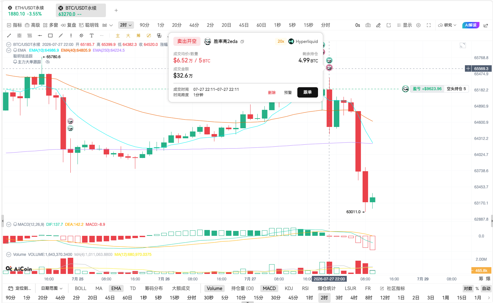The height and width of the screenshot is (303, 493).
Task: Click 预警 alert in trade popup
Action: [288, 93]
